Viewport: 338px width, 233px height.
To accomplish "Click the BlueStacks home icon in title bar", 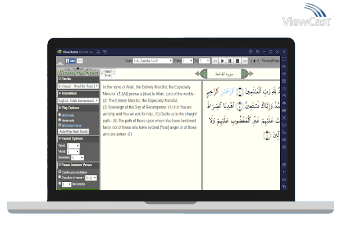I will pyautogui.click(x=98, y=52).
